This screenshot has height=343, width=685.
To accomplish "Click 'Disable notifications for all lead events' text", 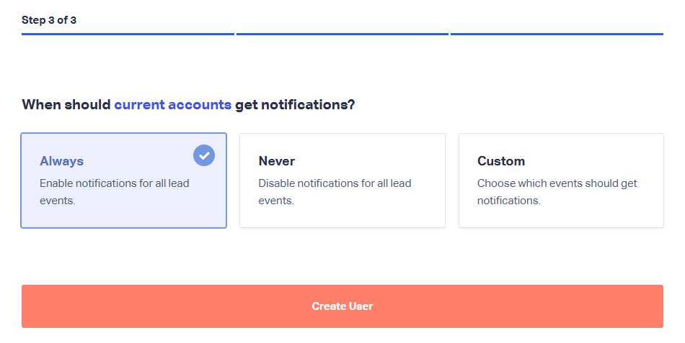I will pos(335,192).
